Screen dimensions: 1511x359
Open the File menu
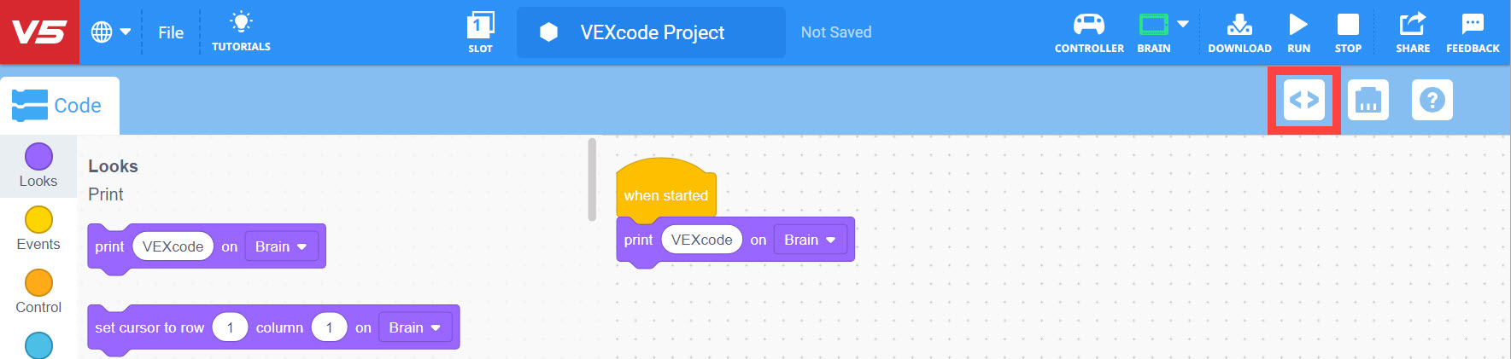171,32
